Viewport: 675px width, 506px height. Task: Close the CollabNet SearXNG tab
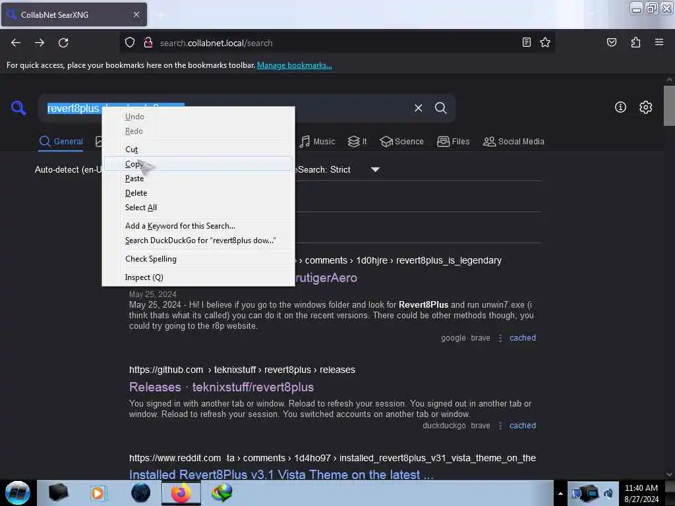click(136, 14)
